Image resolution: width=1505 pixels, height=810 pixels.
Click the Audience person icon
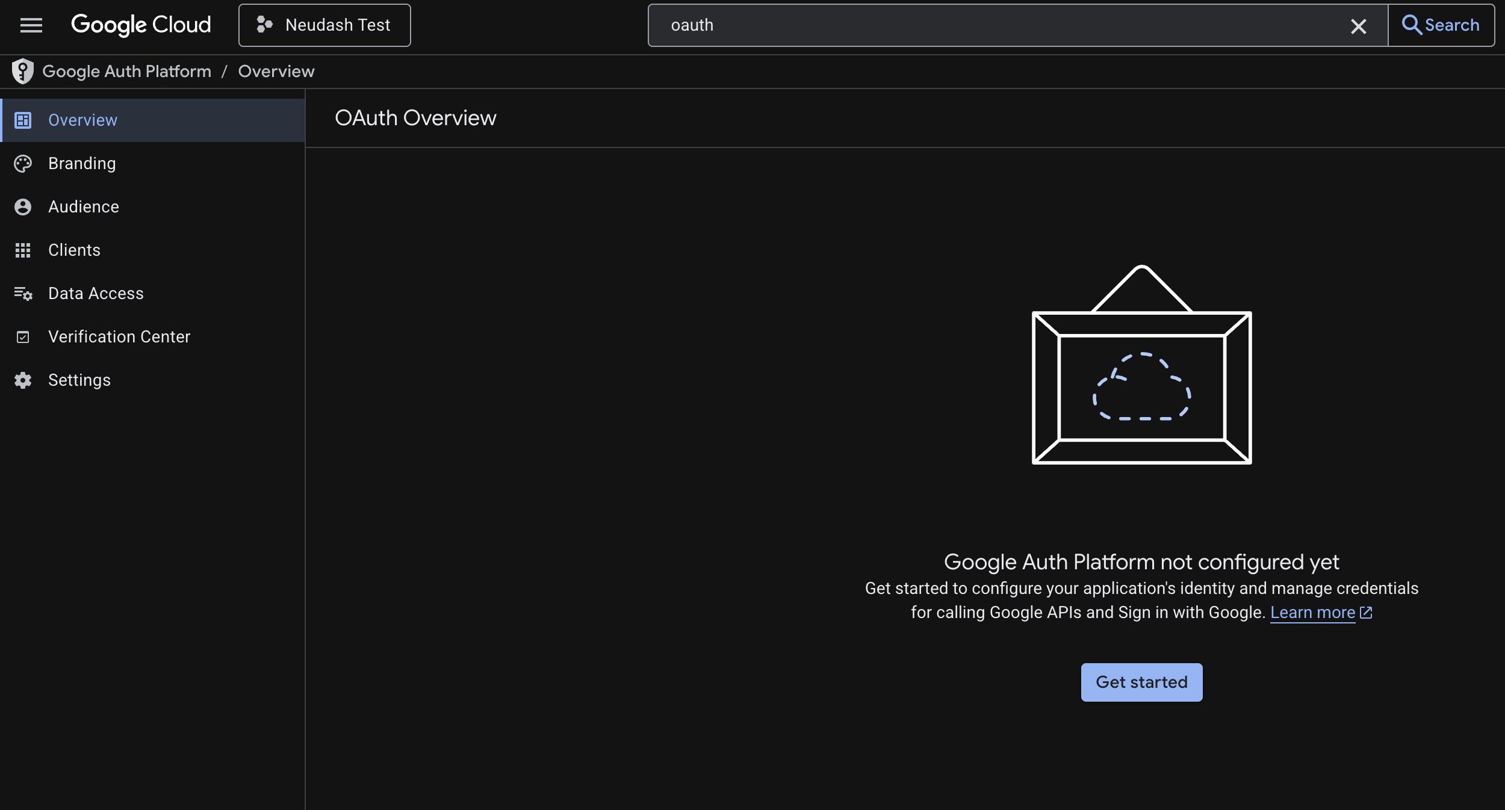pos(23,206)
